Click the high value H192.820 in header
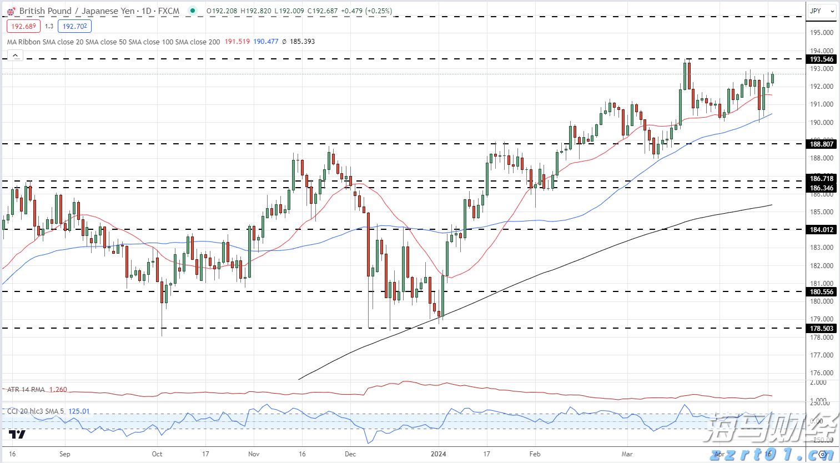This screenshot has width=840, height=463. [x=256, y=11]
